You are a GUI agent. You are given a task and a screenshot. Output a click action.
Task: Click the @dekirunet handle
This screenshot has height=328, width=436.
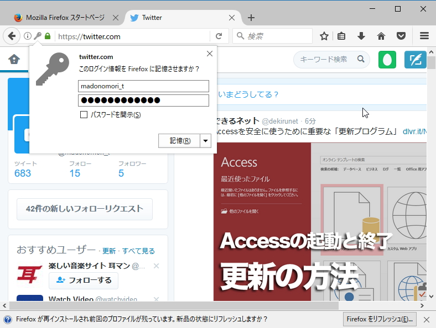(x=280, y=121)
